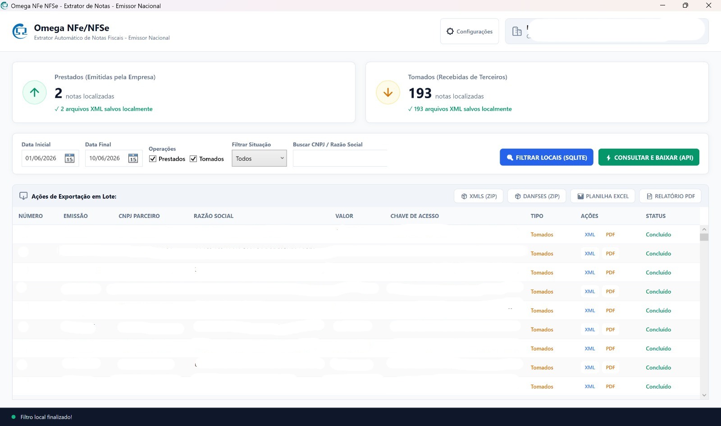This screenshot has height=426, width=721.
Task: Uncheck the Tomados operations checkbox
Action: click(193, 159)
